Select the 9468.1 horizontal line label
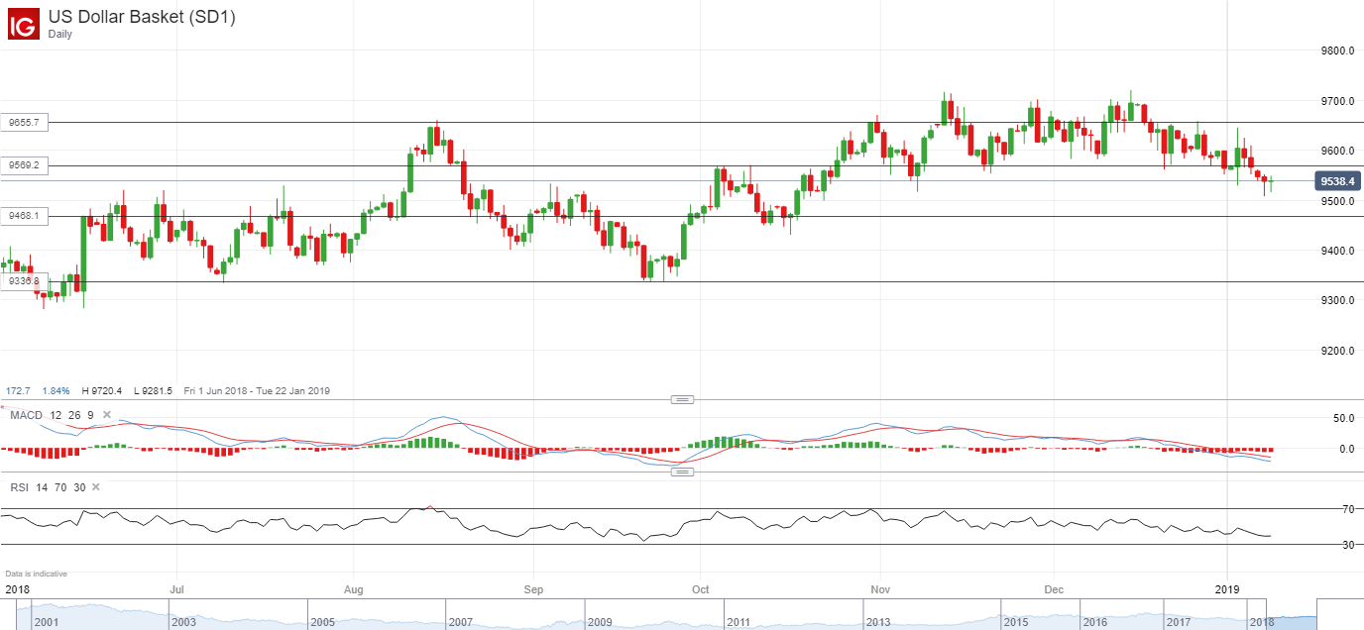Viewport: 1364px width, 630px height. [x=24, y=215]
